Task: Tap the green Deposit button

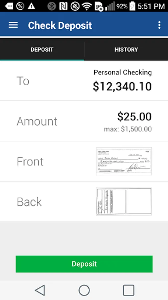Action: click(x=84, y=264)
